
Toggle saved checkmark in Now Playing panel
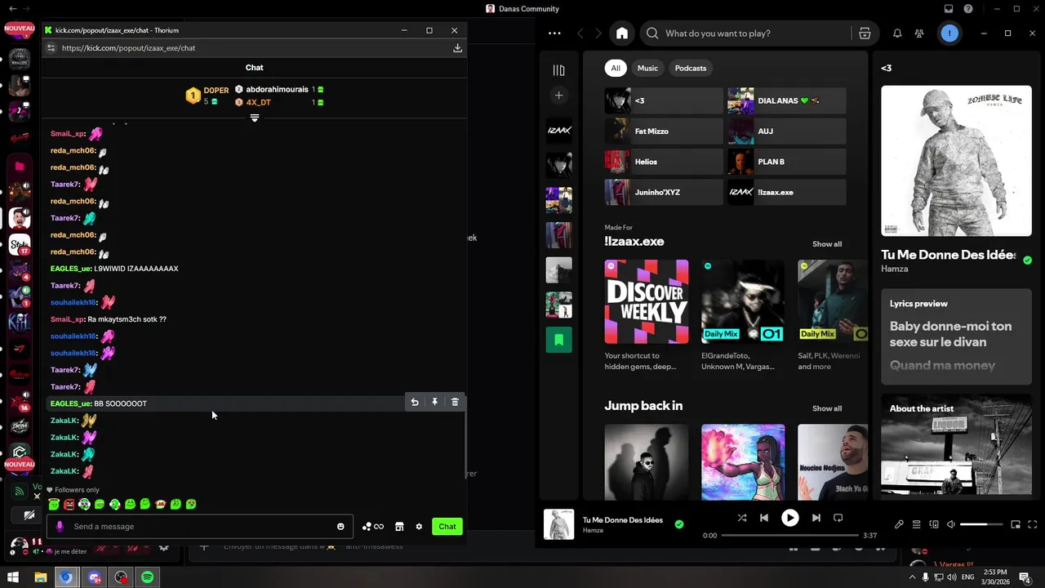[1027, 261]
